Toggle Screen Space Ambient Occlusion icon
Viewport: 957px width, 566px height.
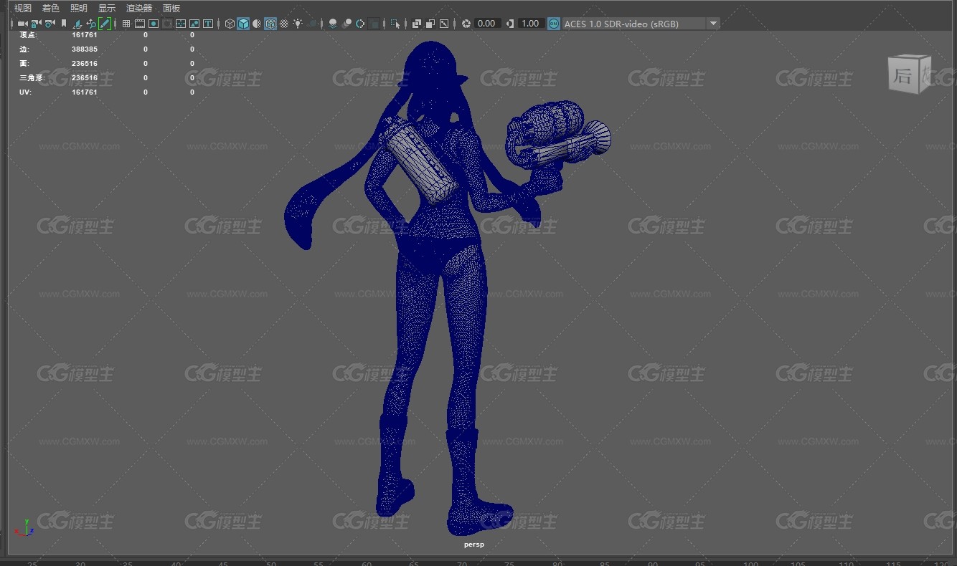click(x=333, y=24)
